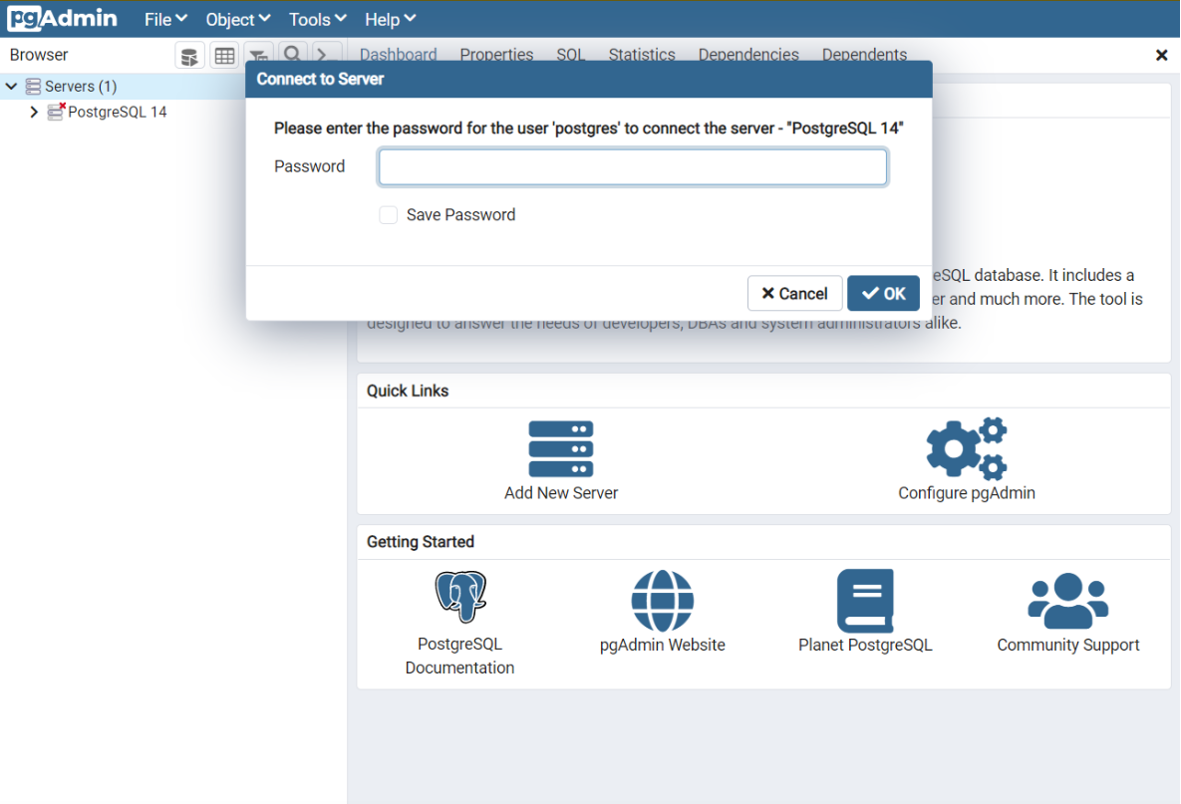Select the Servers (1) tree label

tap(81, 87)
